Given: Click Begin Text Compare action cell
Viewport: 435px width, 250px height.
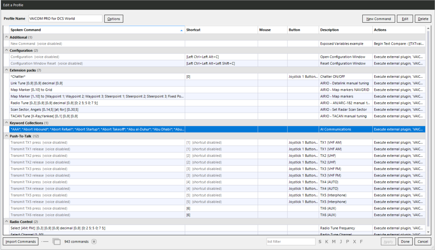Looking at the screenshot, I should point(398,43).
